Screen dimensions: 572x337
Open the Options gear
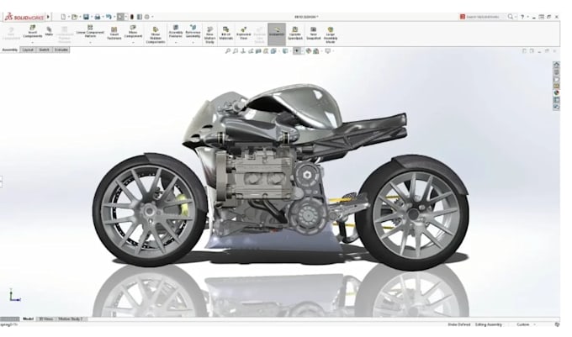coord(147,17)
